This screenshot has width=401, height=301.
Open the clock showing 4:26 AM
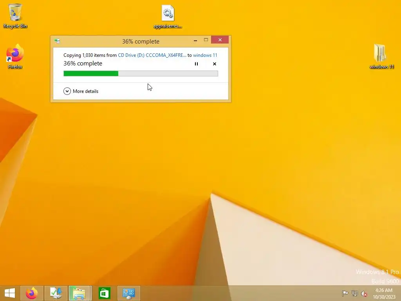point(384,293)
